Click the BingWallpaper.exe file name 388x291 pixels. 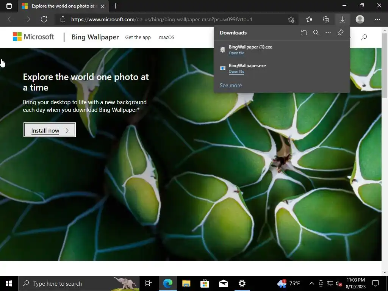coord(247,66)
